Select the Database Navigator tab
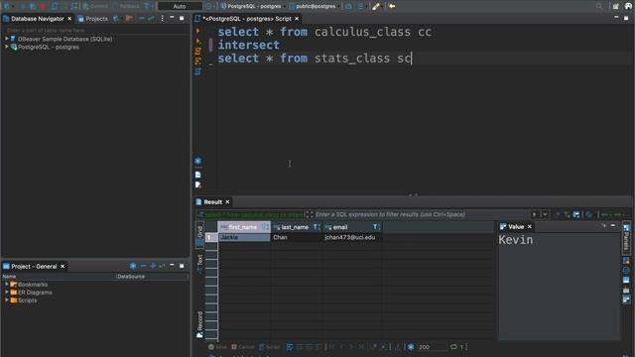This screenshot has height=357, width=635. [38, 19]
